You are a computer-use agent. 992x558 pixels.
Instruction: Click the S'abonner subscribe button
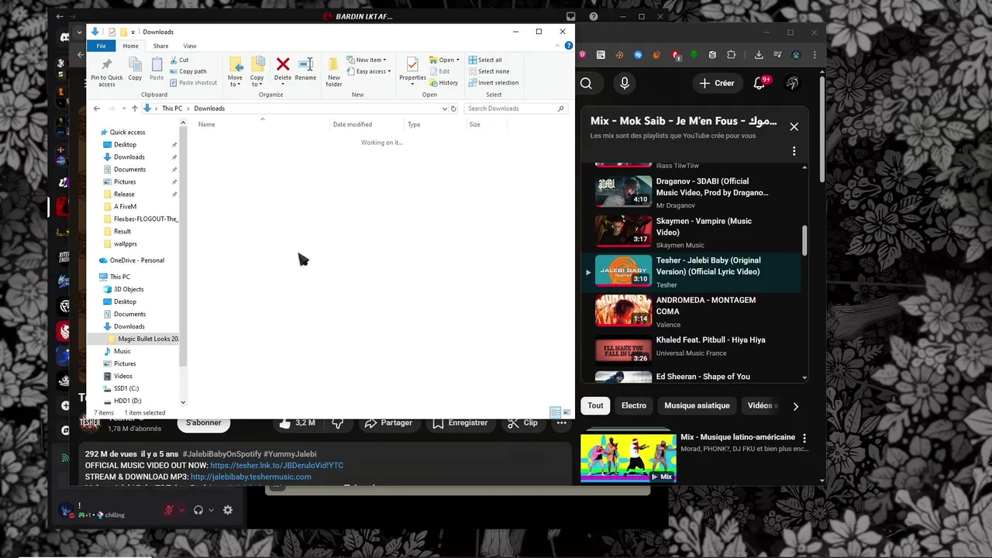coord(204,422)
